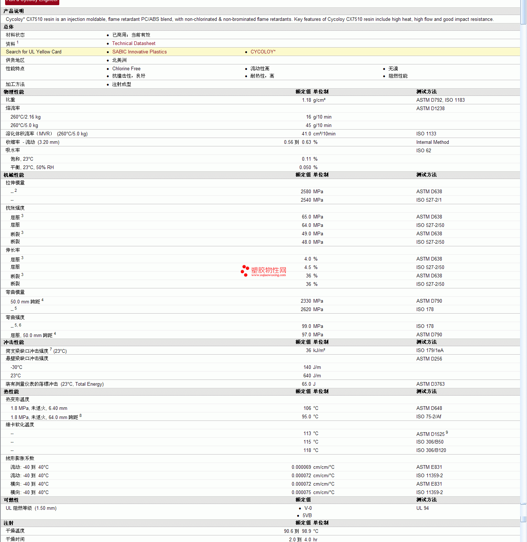This screenshot has width=527, height=542.
Task: Select the 95.0 °C deflection value
Action: [x=310, y=416]
